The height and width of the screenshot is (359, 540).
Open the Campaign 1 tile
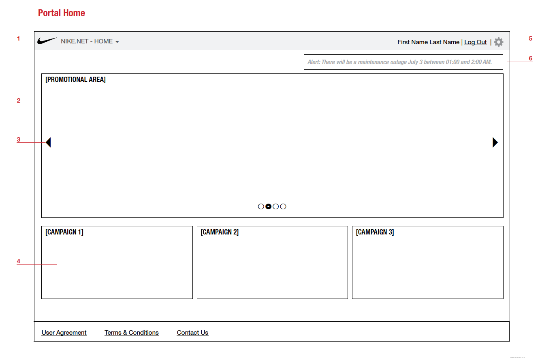117,262
